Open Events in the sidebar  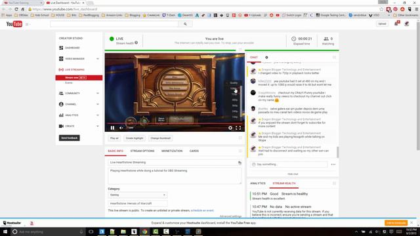(x=69, y=83)
